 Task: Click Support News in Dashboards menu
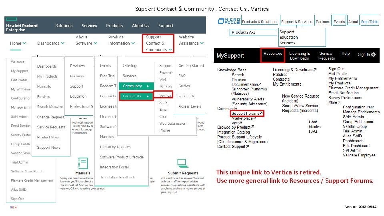[x=48, y=148]
